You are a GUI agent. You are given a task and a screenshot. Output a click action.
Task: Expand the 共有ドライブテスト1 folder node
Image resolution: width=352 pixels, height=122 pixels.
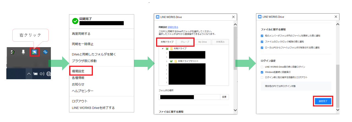[x=167, y=61]
